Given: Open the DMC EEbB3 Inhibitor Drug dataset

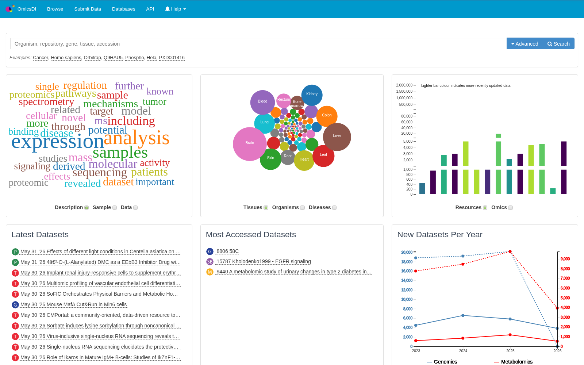Looking at the screenshot, I should (100, 262).
